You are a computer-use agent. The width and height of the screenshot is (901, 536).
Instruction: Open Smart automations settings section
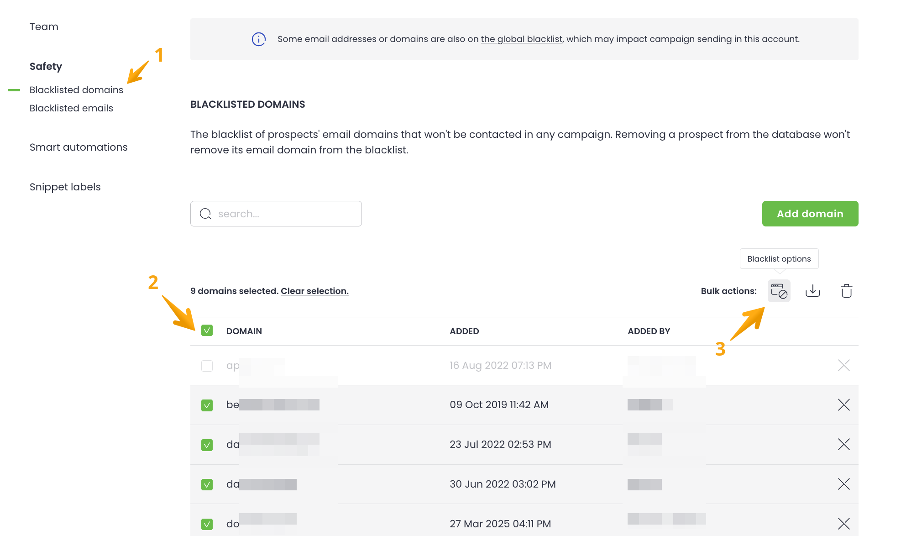pos(79,147)
